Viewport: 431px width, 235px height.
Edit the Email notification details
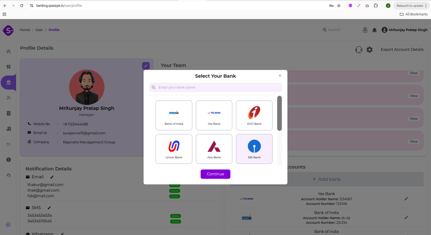[52, 177]
